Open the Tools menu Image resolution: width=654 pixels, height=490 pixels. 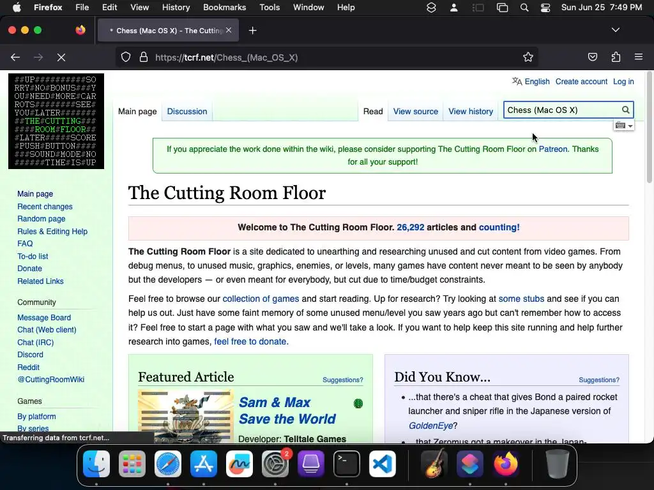270,8
